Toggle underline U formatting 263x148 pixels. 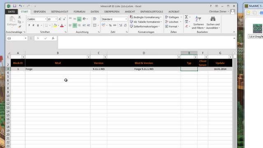tap(38, 25)
